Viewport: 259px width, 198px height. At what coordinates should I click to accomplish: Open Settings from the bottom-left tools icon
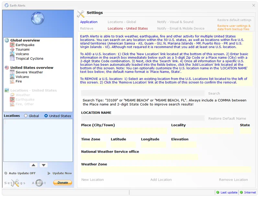coord(15,183)
